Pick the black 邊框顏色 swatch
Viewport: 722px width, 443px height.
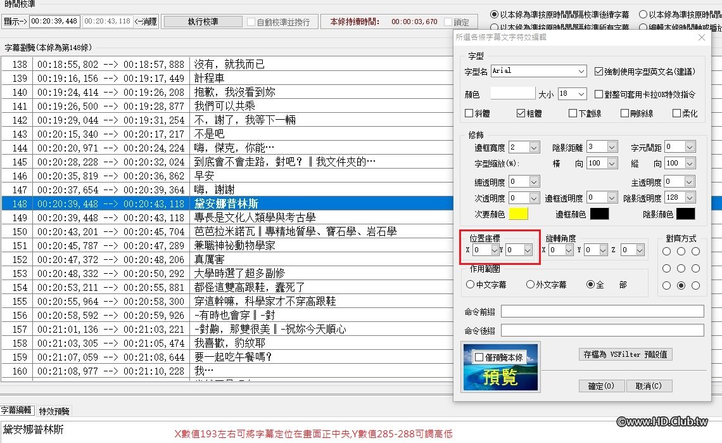[x=600, y=214]
